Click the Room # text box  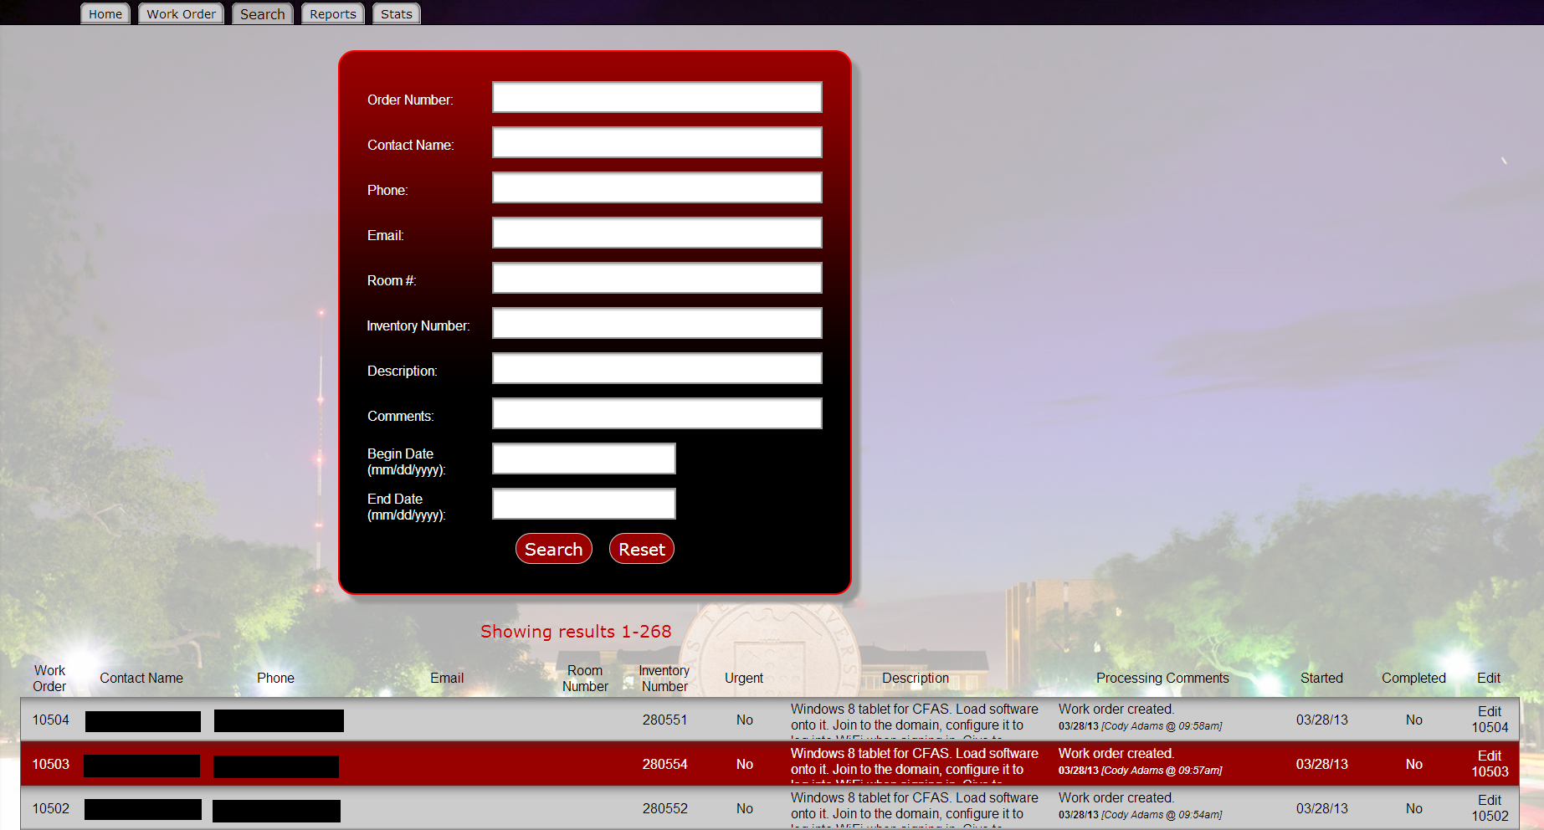tap(657, 278)
